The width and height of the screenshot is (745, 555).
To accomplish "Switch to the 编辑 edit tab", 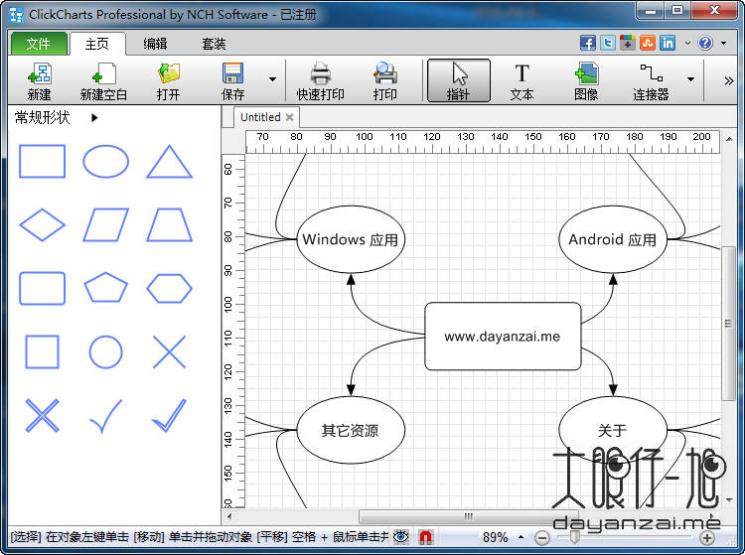I will click(155, 44).
